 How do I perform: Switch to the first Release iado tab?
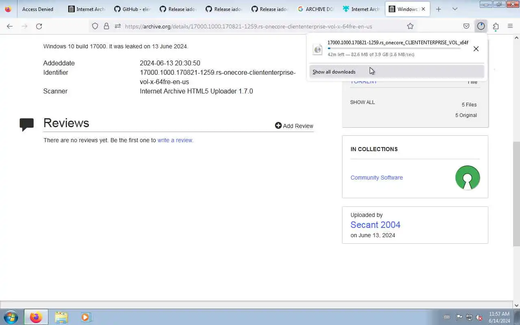click(x=178, y=9)
